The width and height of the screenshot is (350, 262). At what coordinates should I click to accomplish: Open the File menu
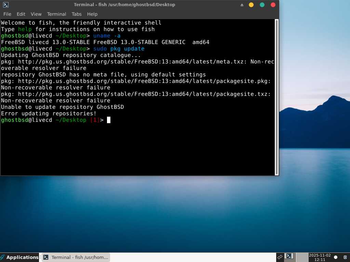point(7,14)
